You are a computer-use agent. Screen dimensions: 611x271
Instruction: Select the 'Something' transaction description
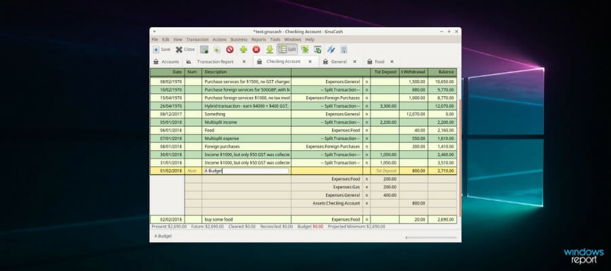[246, 114]
